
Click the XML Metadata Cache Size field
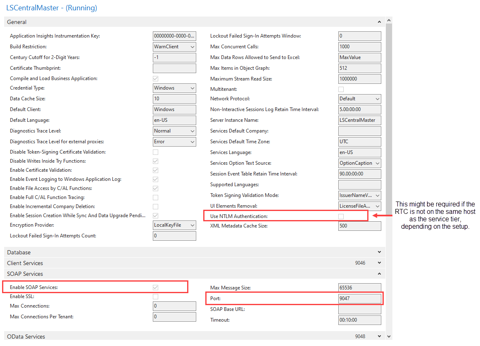(360, 226)
